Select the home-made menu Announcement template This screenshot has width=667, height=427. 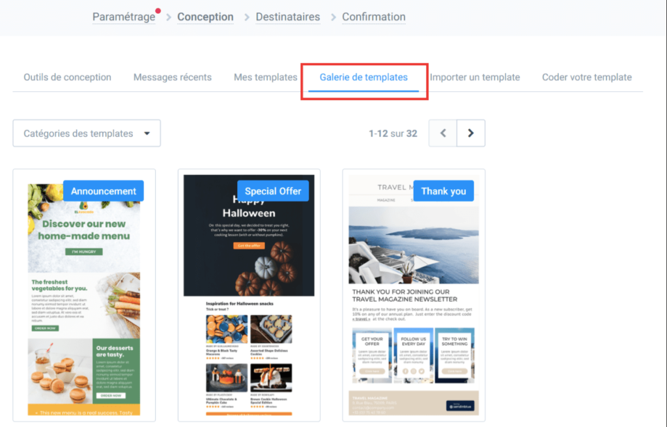tap(84, 295)
